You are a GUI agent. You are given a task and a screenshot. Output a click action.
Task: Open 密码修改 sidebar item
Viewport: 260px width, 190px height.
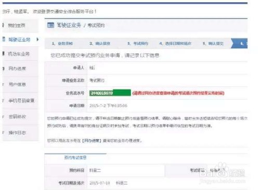(17, 117)
